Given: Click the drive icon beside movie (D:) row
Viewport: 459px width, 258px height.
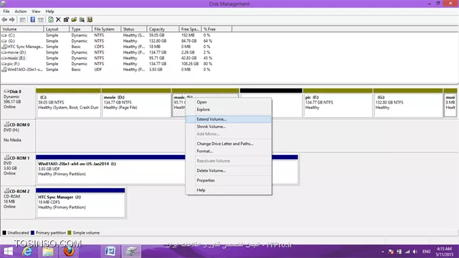Looking at the screenshot, I should [x=4, y=52].
